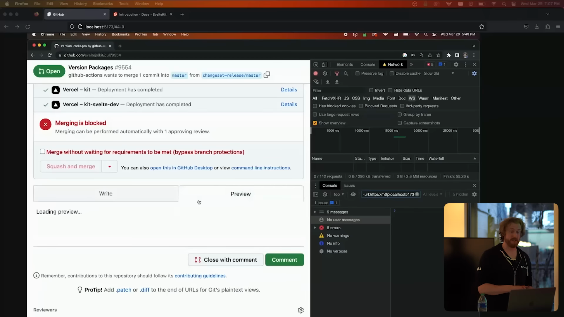This screenshot has height=317, width=564.
Task: Click the console filter URL input field
Action: (x=388, y=194)
